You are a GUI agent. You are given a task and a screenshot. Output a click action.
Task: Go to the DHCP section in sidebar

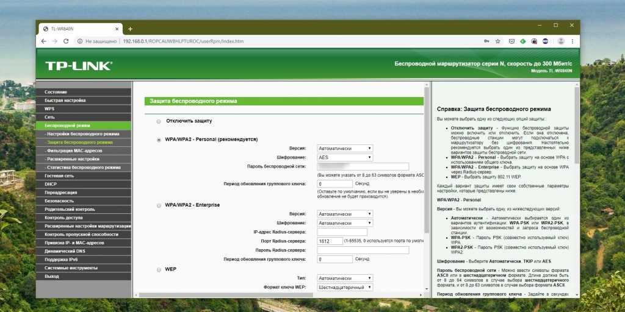tap(51, 183)
